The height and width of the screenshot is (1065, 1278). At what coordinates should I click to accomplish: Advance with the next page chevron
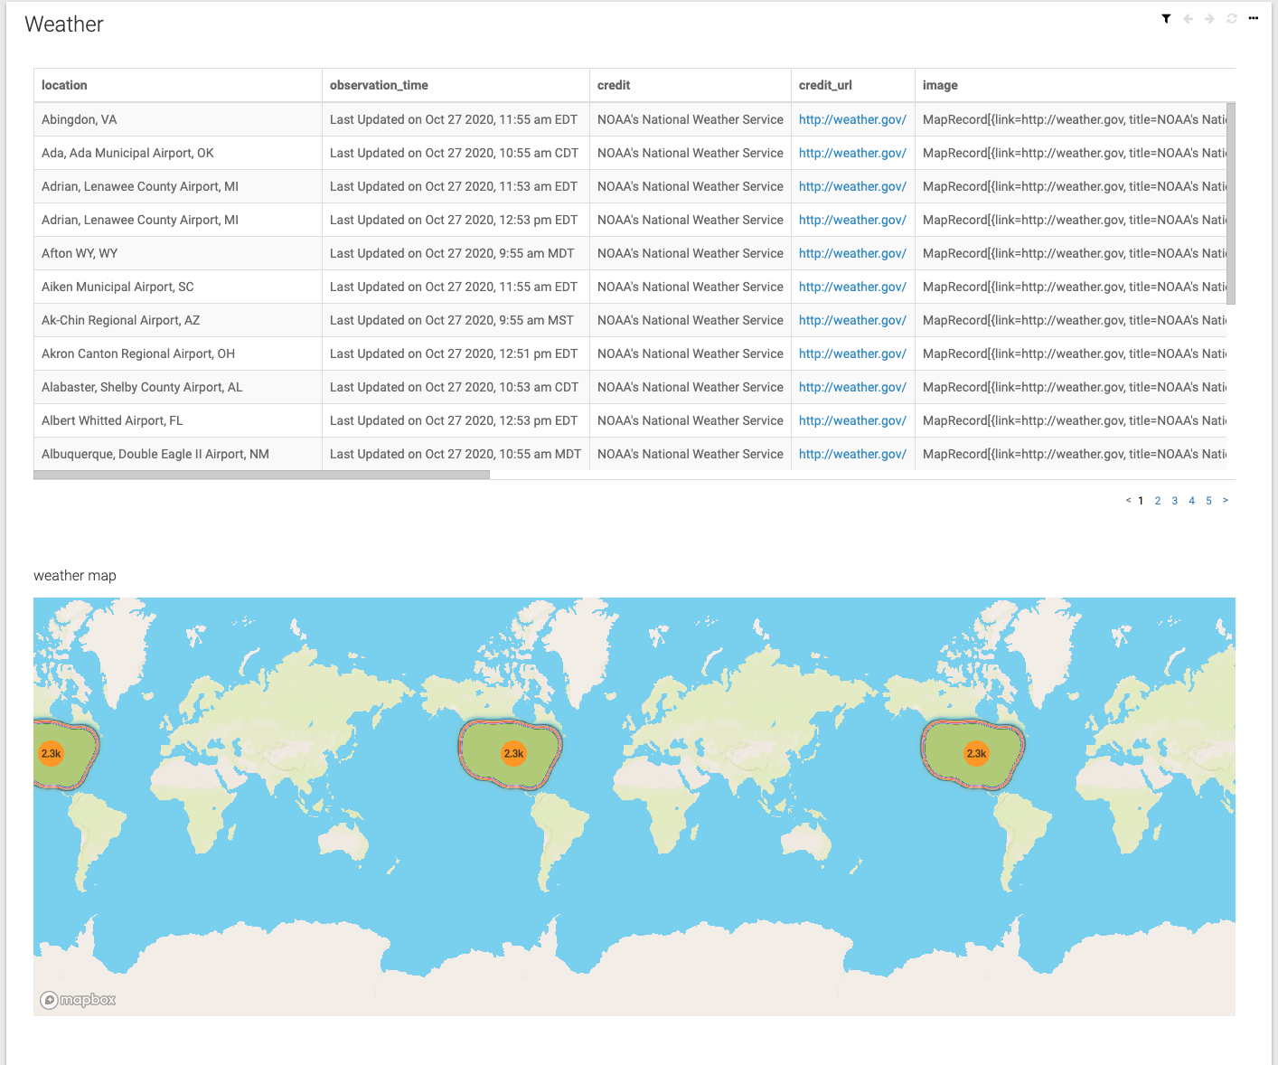1226,500
